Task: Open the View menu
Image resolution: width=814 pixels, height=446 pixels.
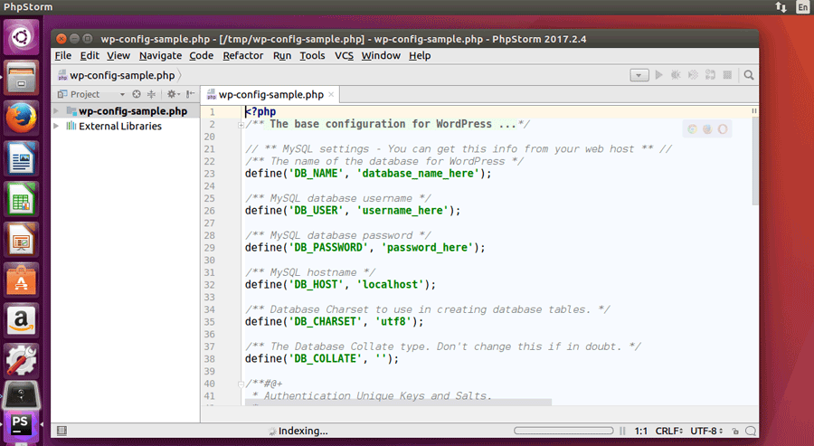Action: click(x=118, y=55)
